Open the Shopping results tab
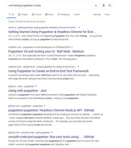This screenshot has height=148, width=131. tap(64, 14)
